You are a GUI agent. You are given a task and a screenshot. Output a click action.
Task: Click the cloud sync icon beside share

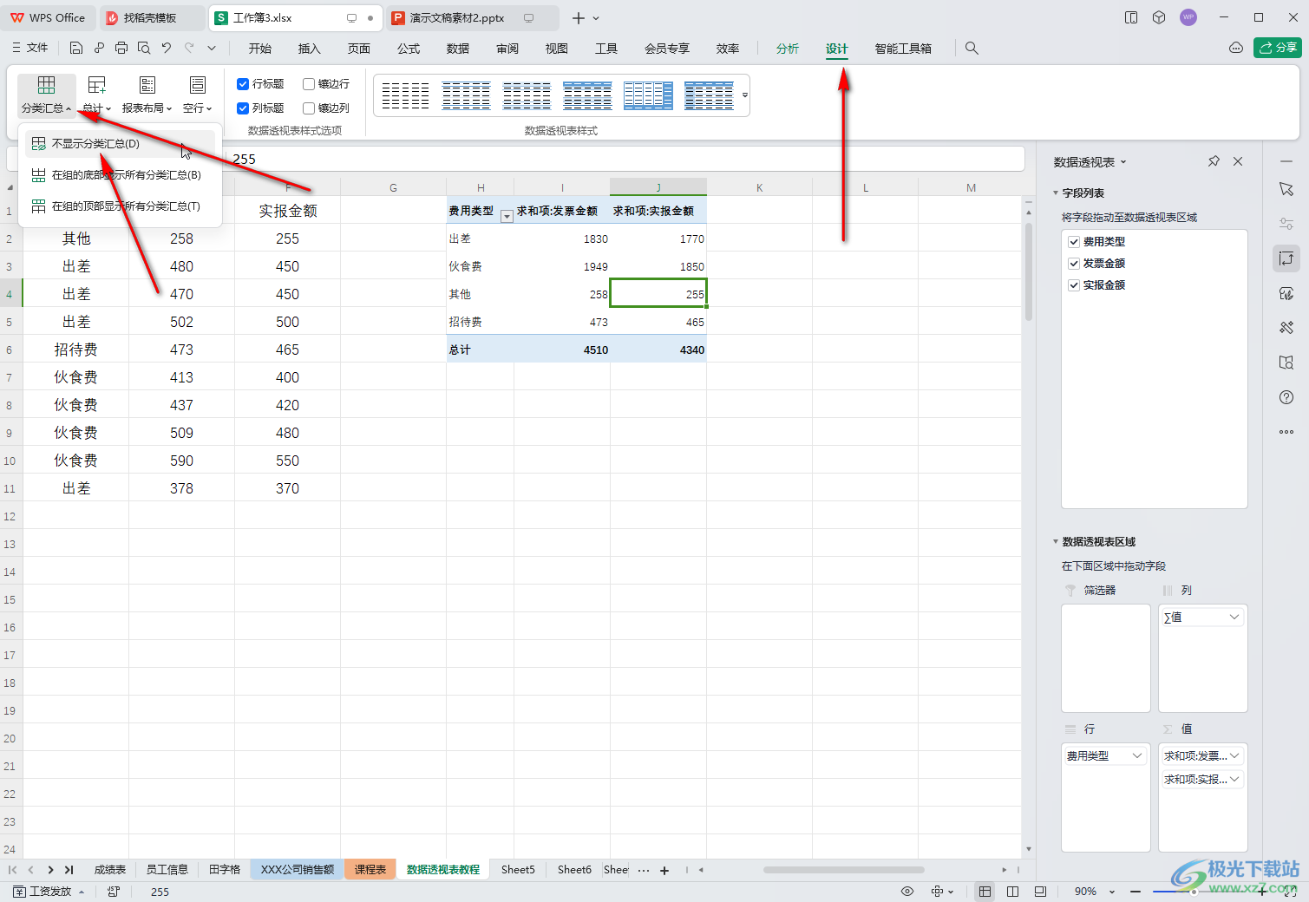(1236, 48)
